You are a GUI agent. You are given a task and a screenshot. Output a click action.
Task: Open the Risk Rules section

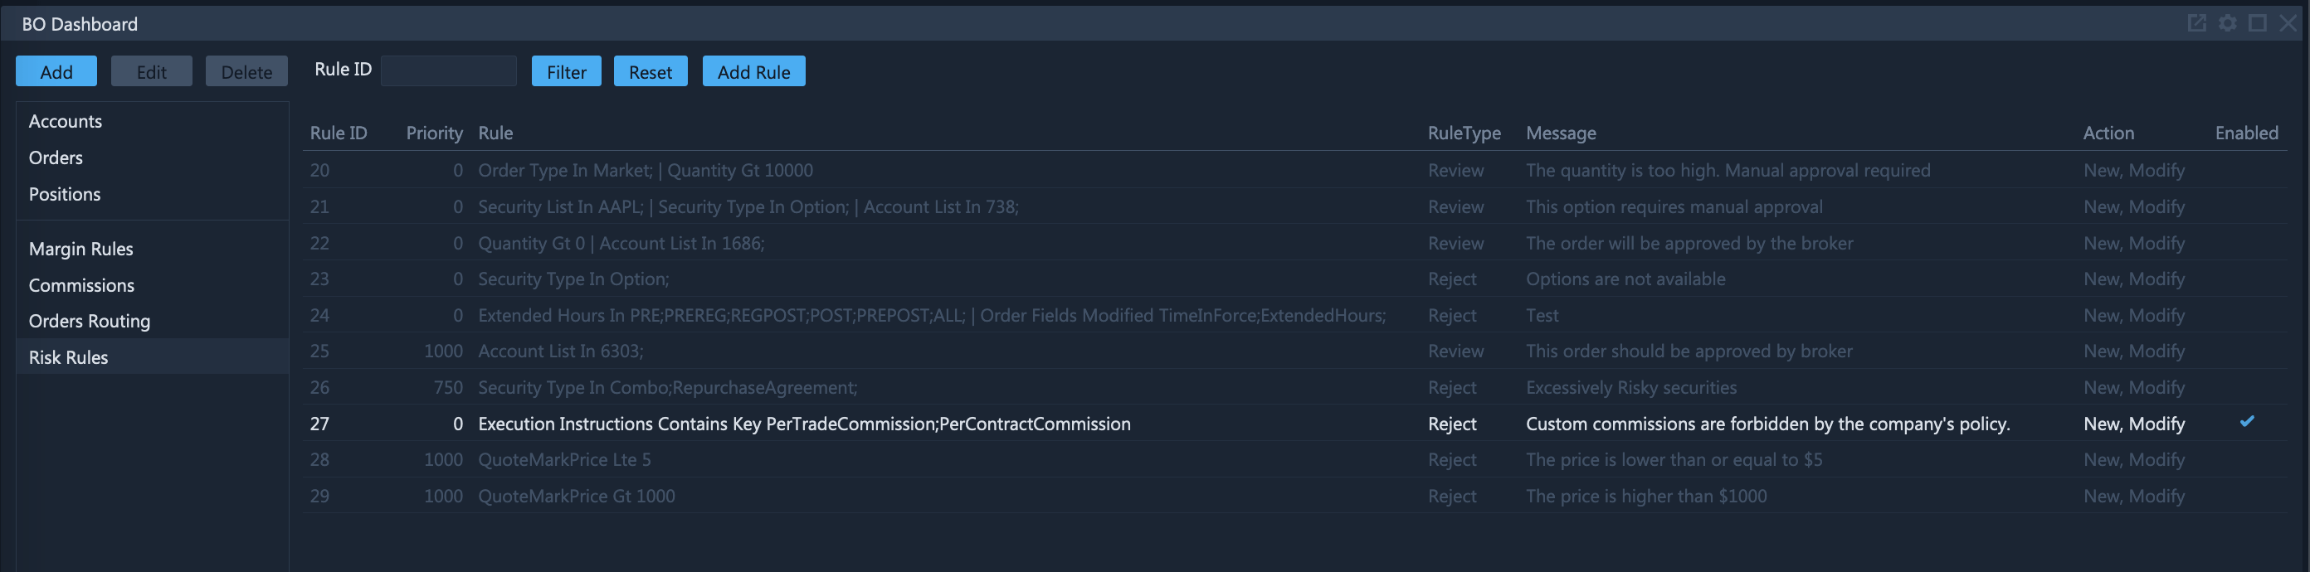point(68,356)
